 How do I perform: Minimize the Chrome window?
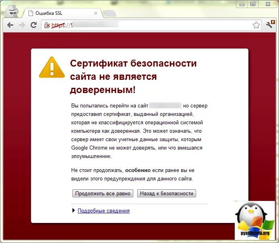[x=242, y=4]
